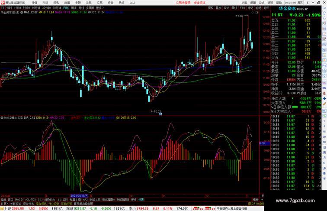
Task: Select the 月 period sidebar icon
Action: (x=324, y=158)
